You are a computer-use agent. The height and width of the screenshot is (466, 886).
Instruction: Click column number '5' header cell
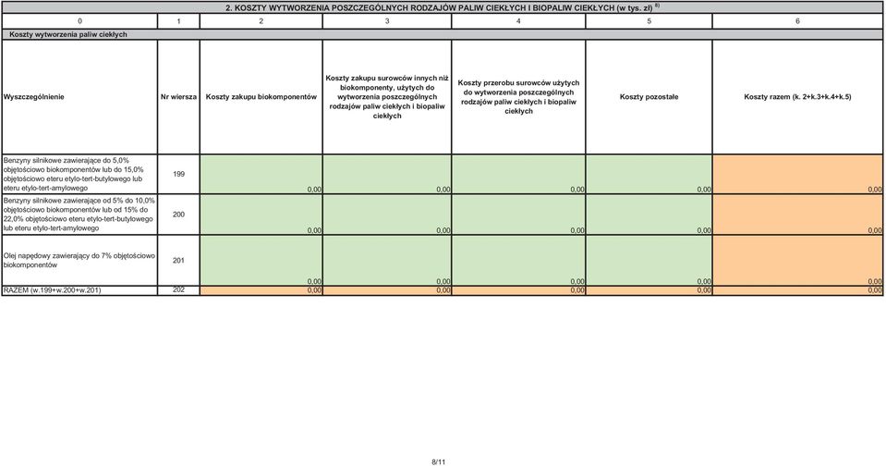coord(649,21)
